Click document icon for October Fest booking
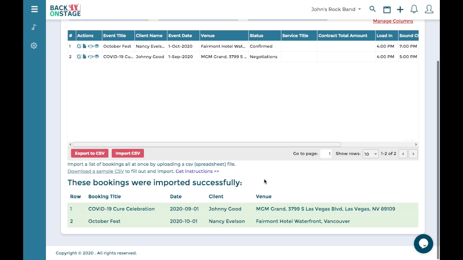The image size is (463, 260). point(84,46)
